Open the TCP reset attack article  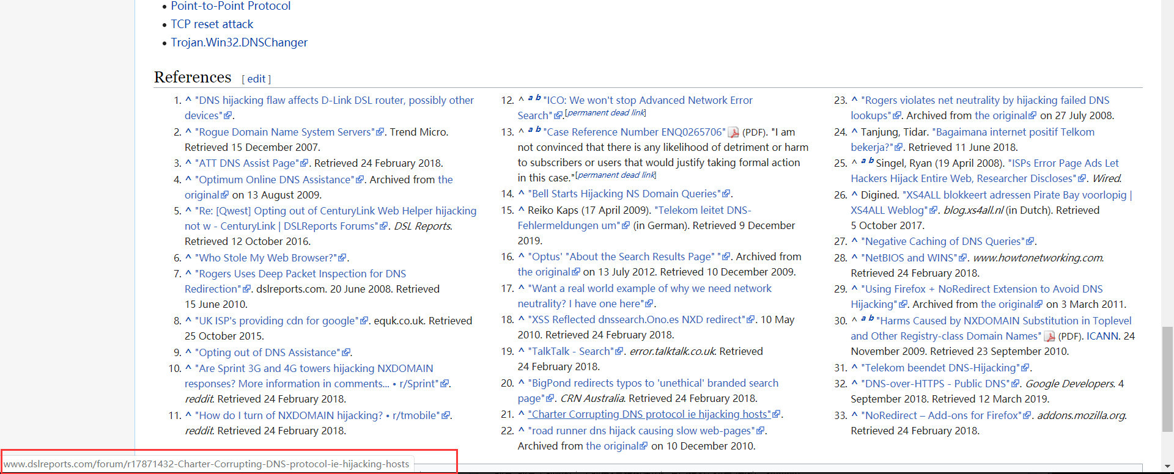[212, 24]
